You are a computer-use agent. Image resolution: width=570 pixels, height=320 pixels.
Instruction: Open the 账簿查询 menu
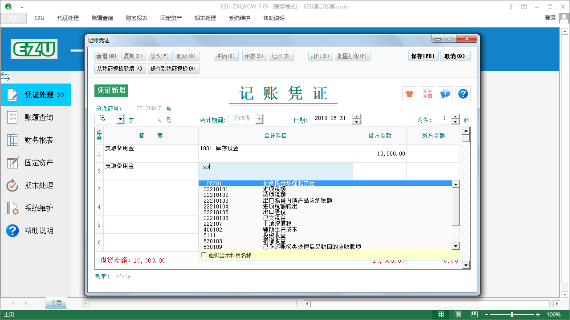[x=102, y=18]
